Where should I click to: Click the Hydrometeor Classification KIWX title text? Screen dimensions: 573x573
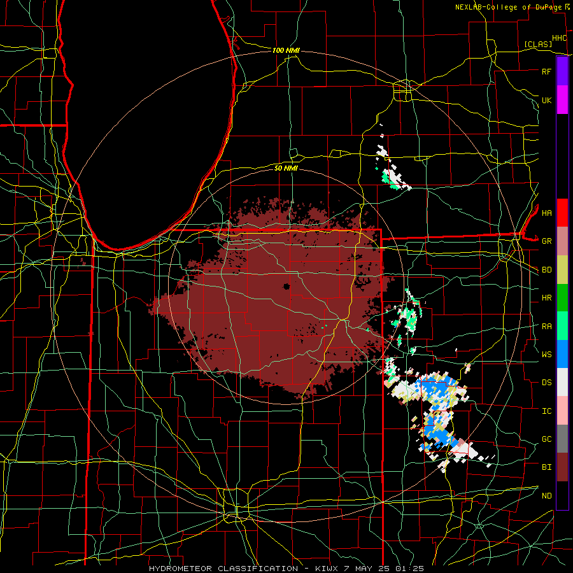point(286,569)
